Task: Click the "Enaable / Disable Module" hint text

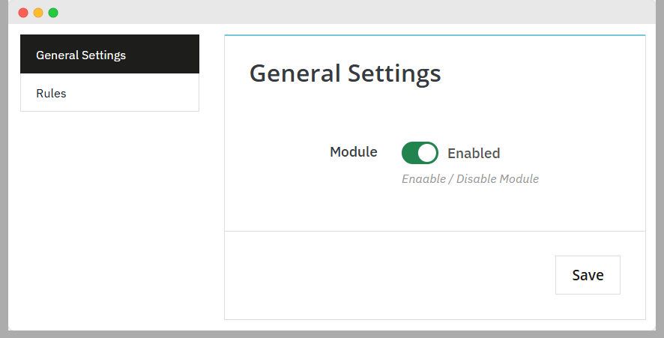Action: [470, 179]
